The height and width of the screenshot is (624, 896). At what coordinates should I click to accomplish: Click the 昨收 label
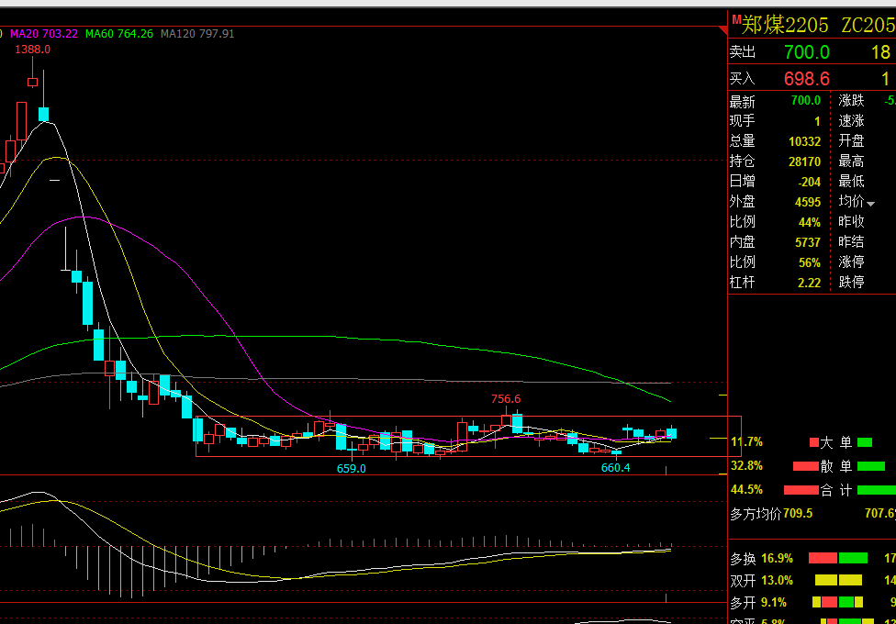pos(851,222)
